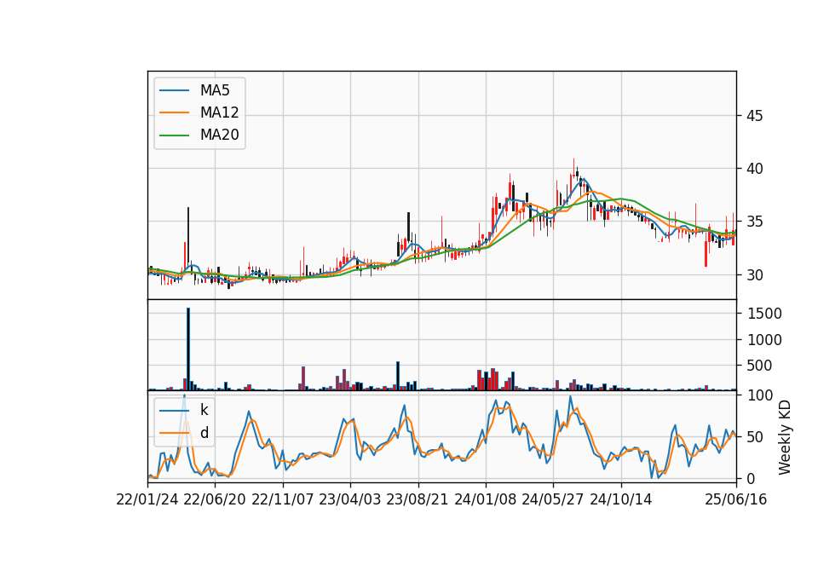Click the MA12 legend label
The width and height of the screenshot is (818, 588).
click(x=219, y=112)
